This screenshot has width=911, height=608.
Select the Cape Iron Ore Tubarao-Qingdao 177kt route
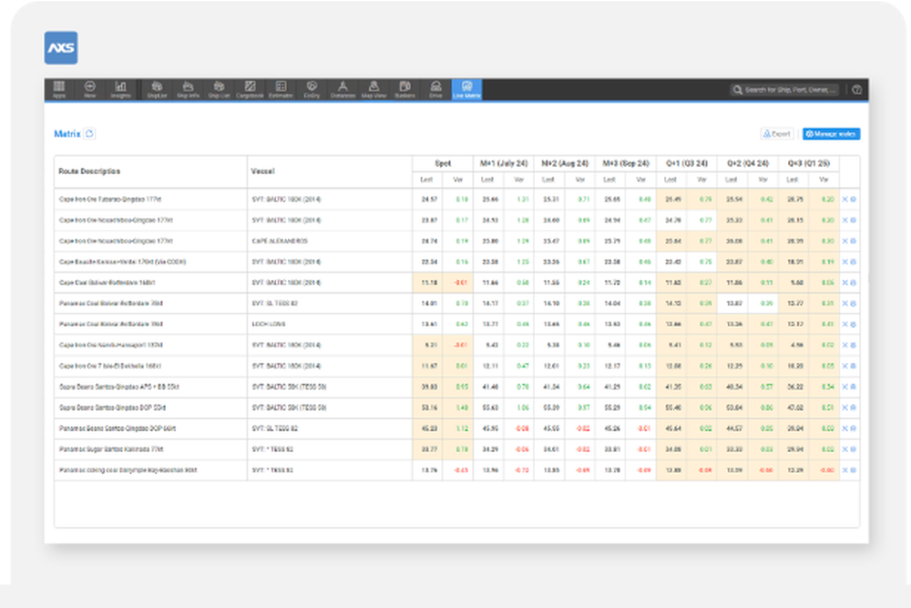click(110, 200)
